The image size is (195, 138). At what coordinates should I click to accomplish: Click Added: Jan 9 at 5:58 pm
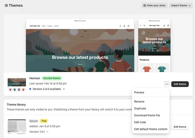pyautogui.click(x=45, y=126)
